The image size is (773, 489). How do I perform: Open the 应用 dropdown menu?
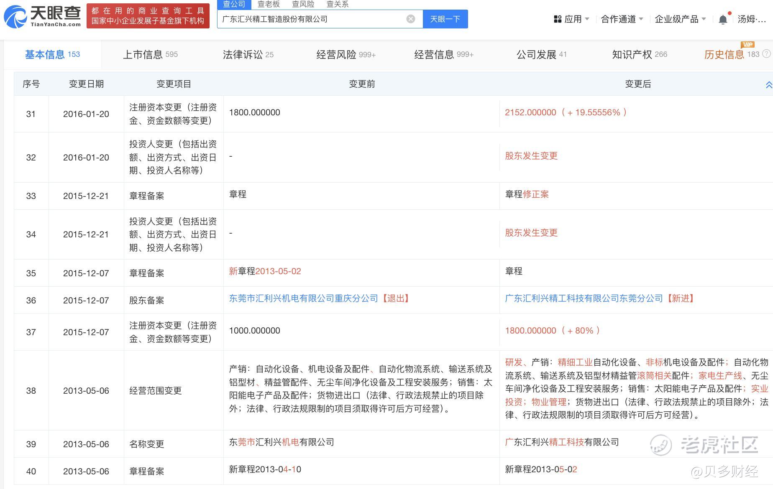click(571, 19)
